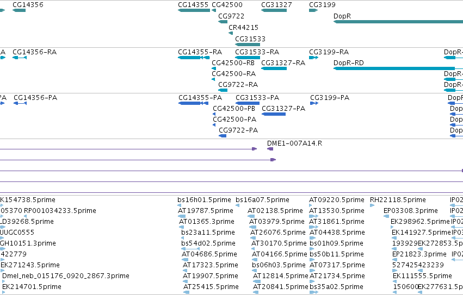Click the EP21823.3prime label

[x=419, y=254]
